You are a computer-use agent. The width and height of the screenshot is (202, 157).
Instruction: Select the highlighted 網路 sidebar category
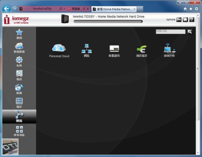pos(19,116)
